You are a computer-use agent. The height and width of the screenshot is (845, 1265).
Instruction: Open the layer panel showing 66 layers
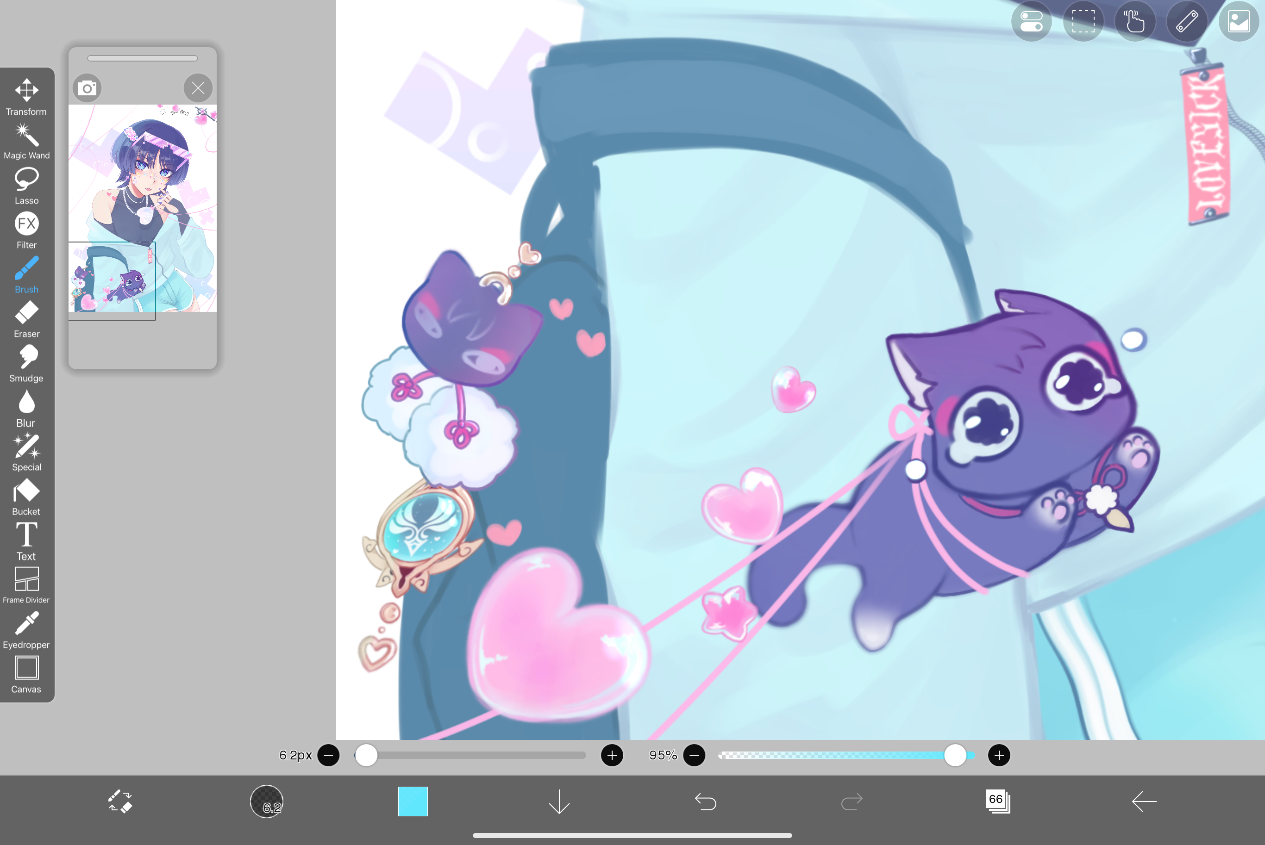coord(997,802)
